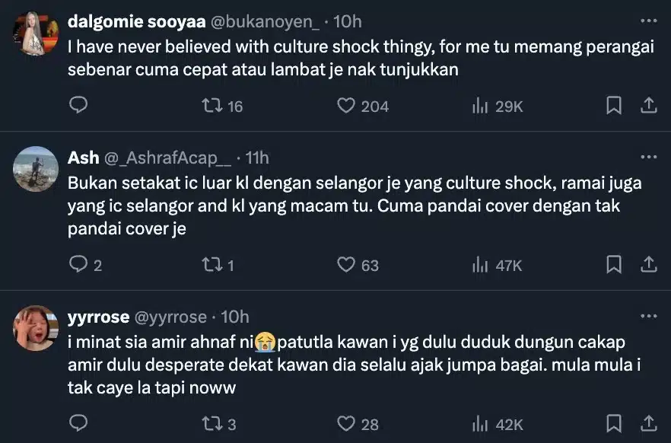Image resolution: width=671 pixels, height=443 pixels.
Task: Click dalgomie sooyaa's profile picture
Action: (x=36, y=33)
